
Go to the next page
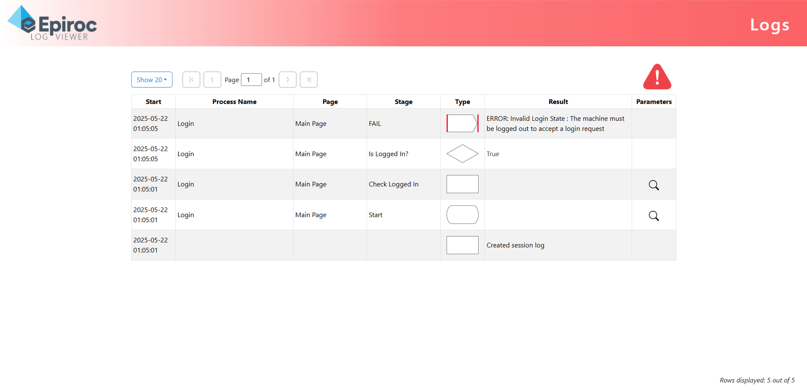288,80
